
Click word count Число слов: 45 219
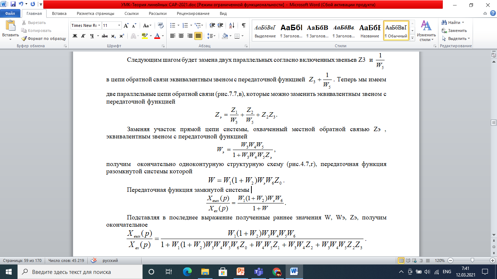point(66,260)
